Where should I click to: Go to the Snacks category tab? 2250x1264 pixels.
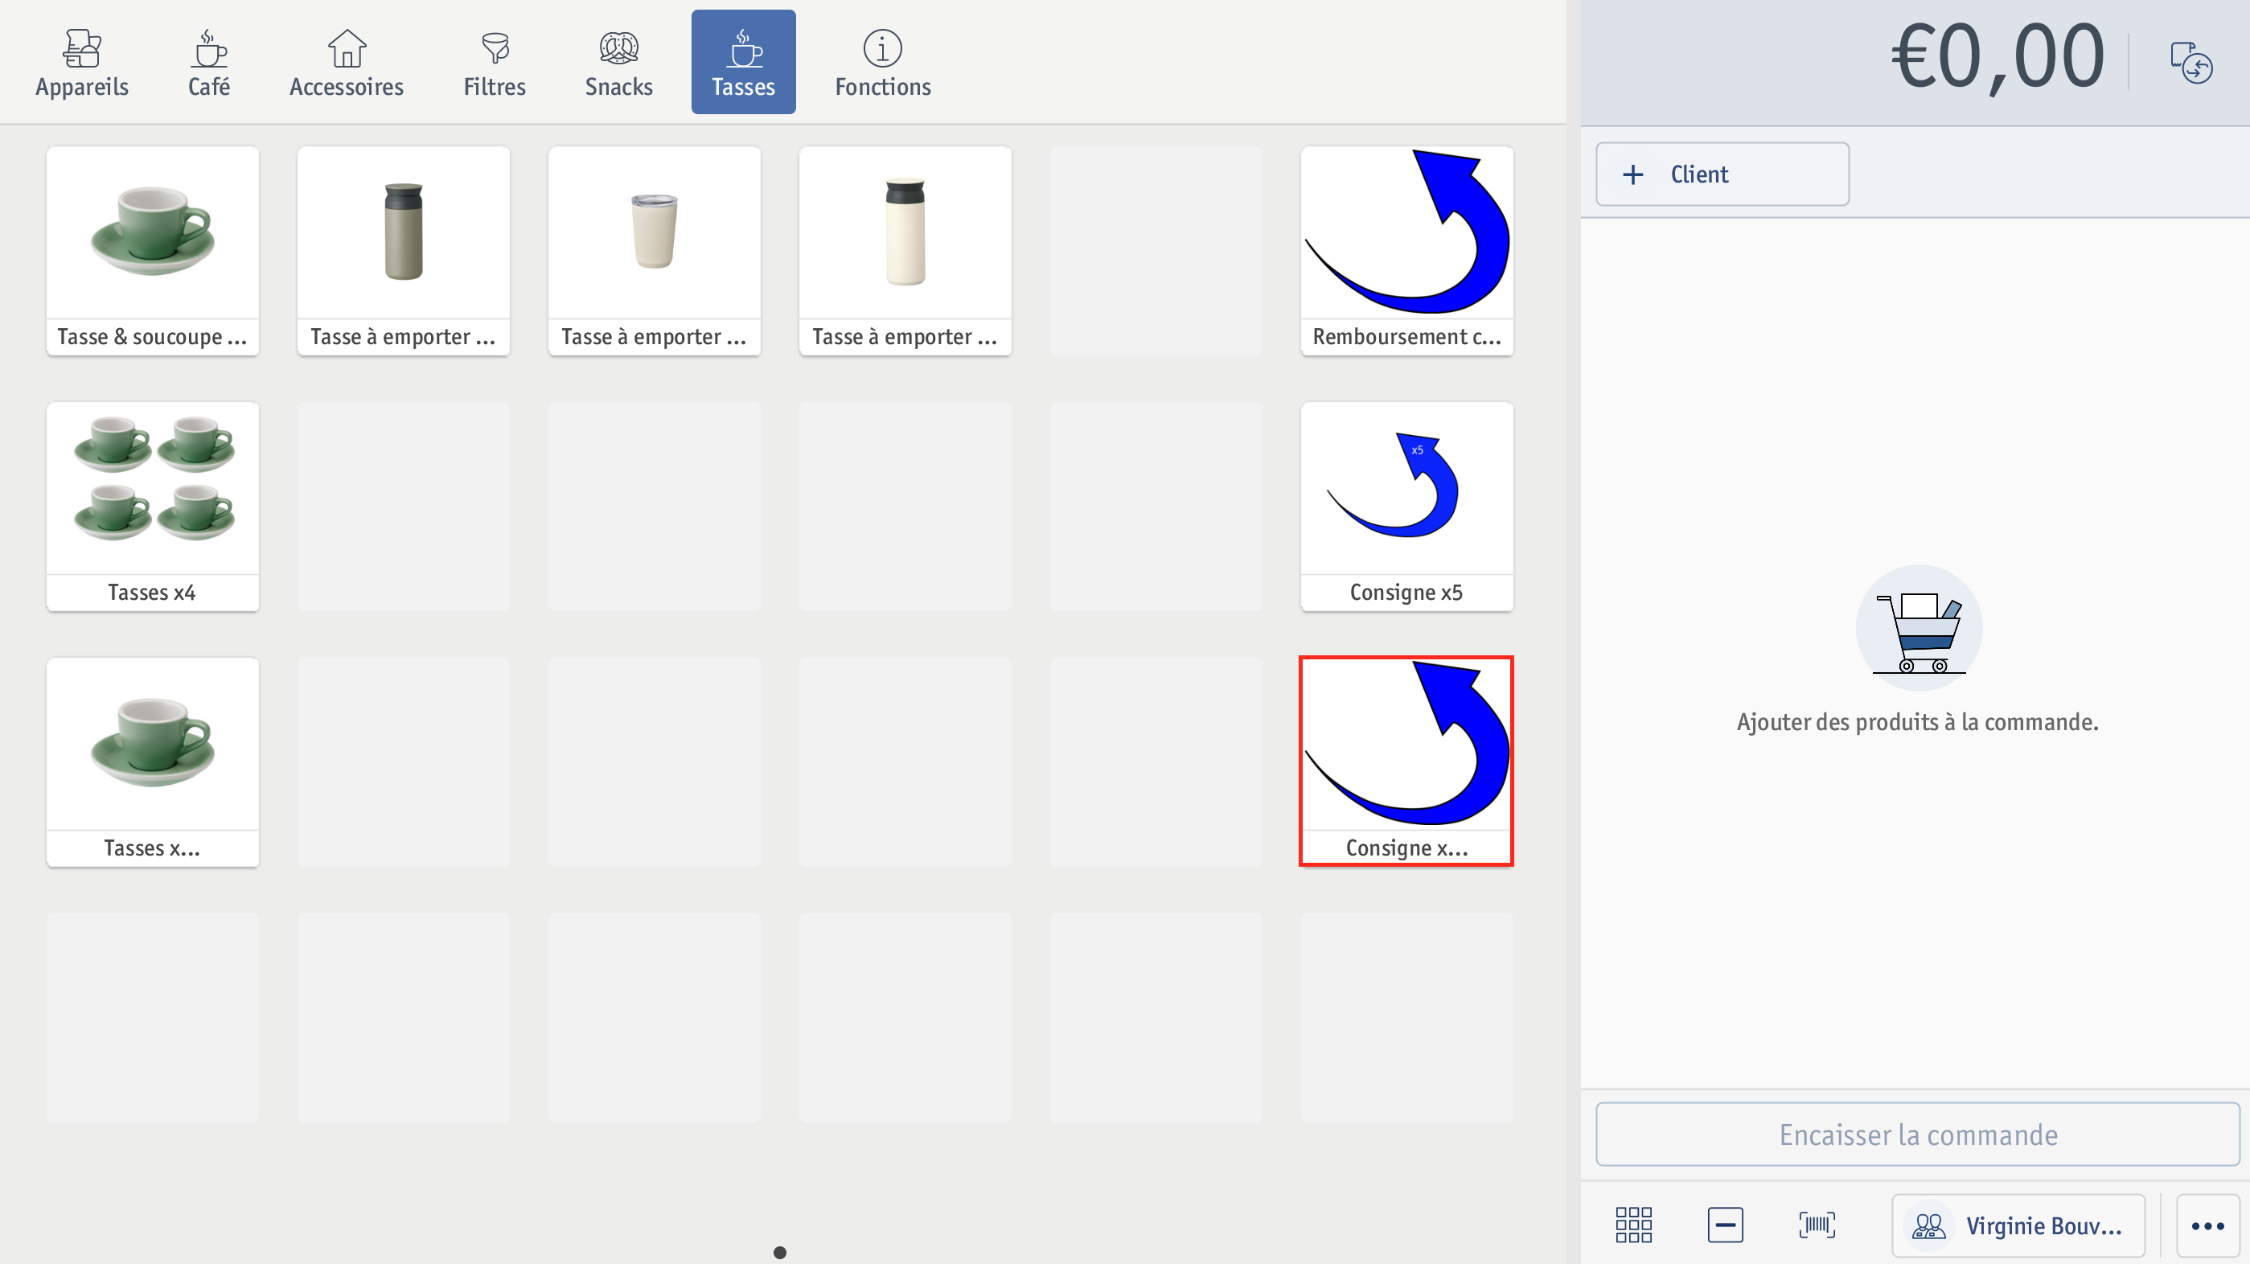point(618,62)
